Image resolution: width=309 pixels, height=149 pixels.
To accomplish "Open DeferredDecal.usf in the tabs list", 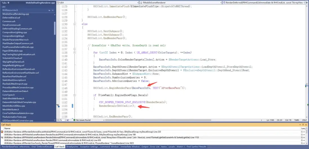I will (x=11, y=18).
